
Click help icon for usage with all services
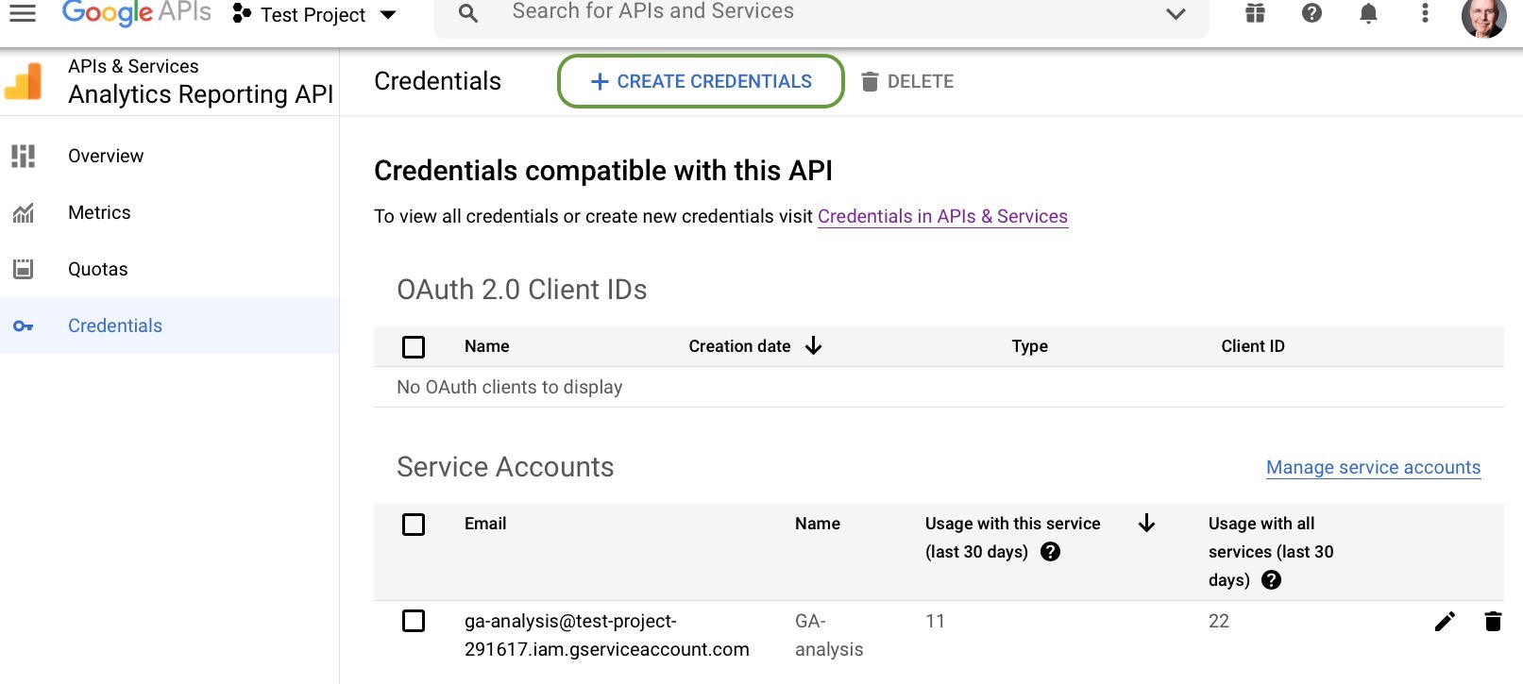coord(1272,580)
